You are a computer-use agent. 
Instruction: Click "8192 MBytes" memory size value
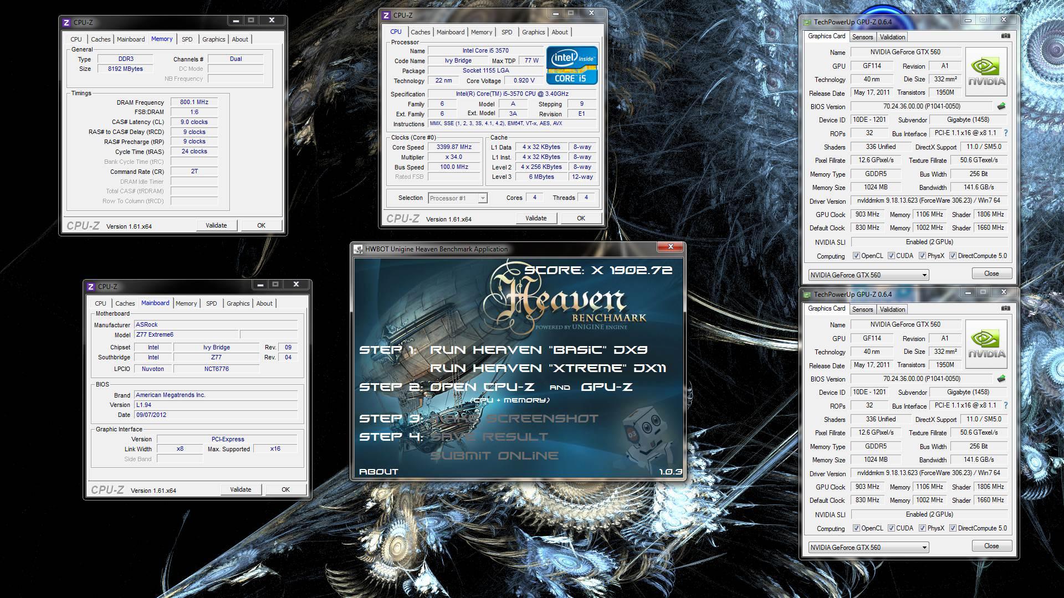coord(125,69)
